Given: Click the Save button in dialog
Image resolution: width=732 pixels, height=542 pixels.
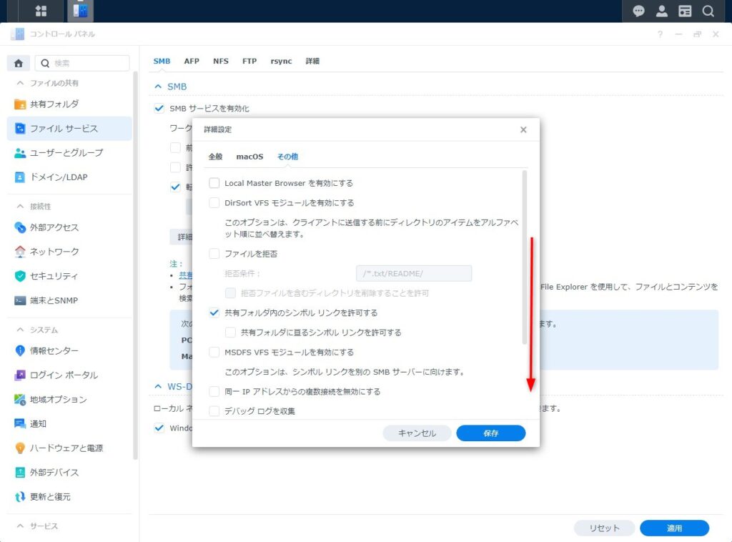Looking at the screenshot, I should pos(490,433).
